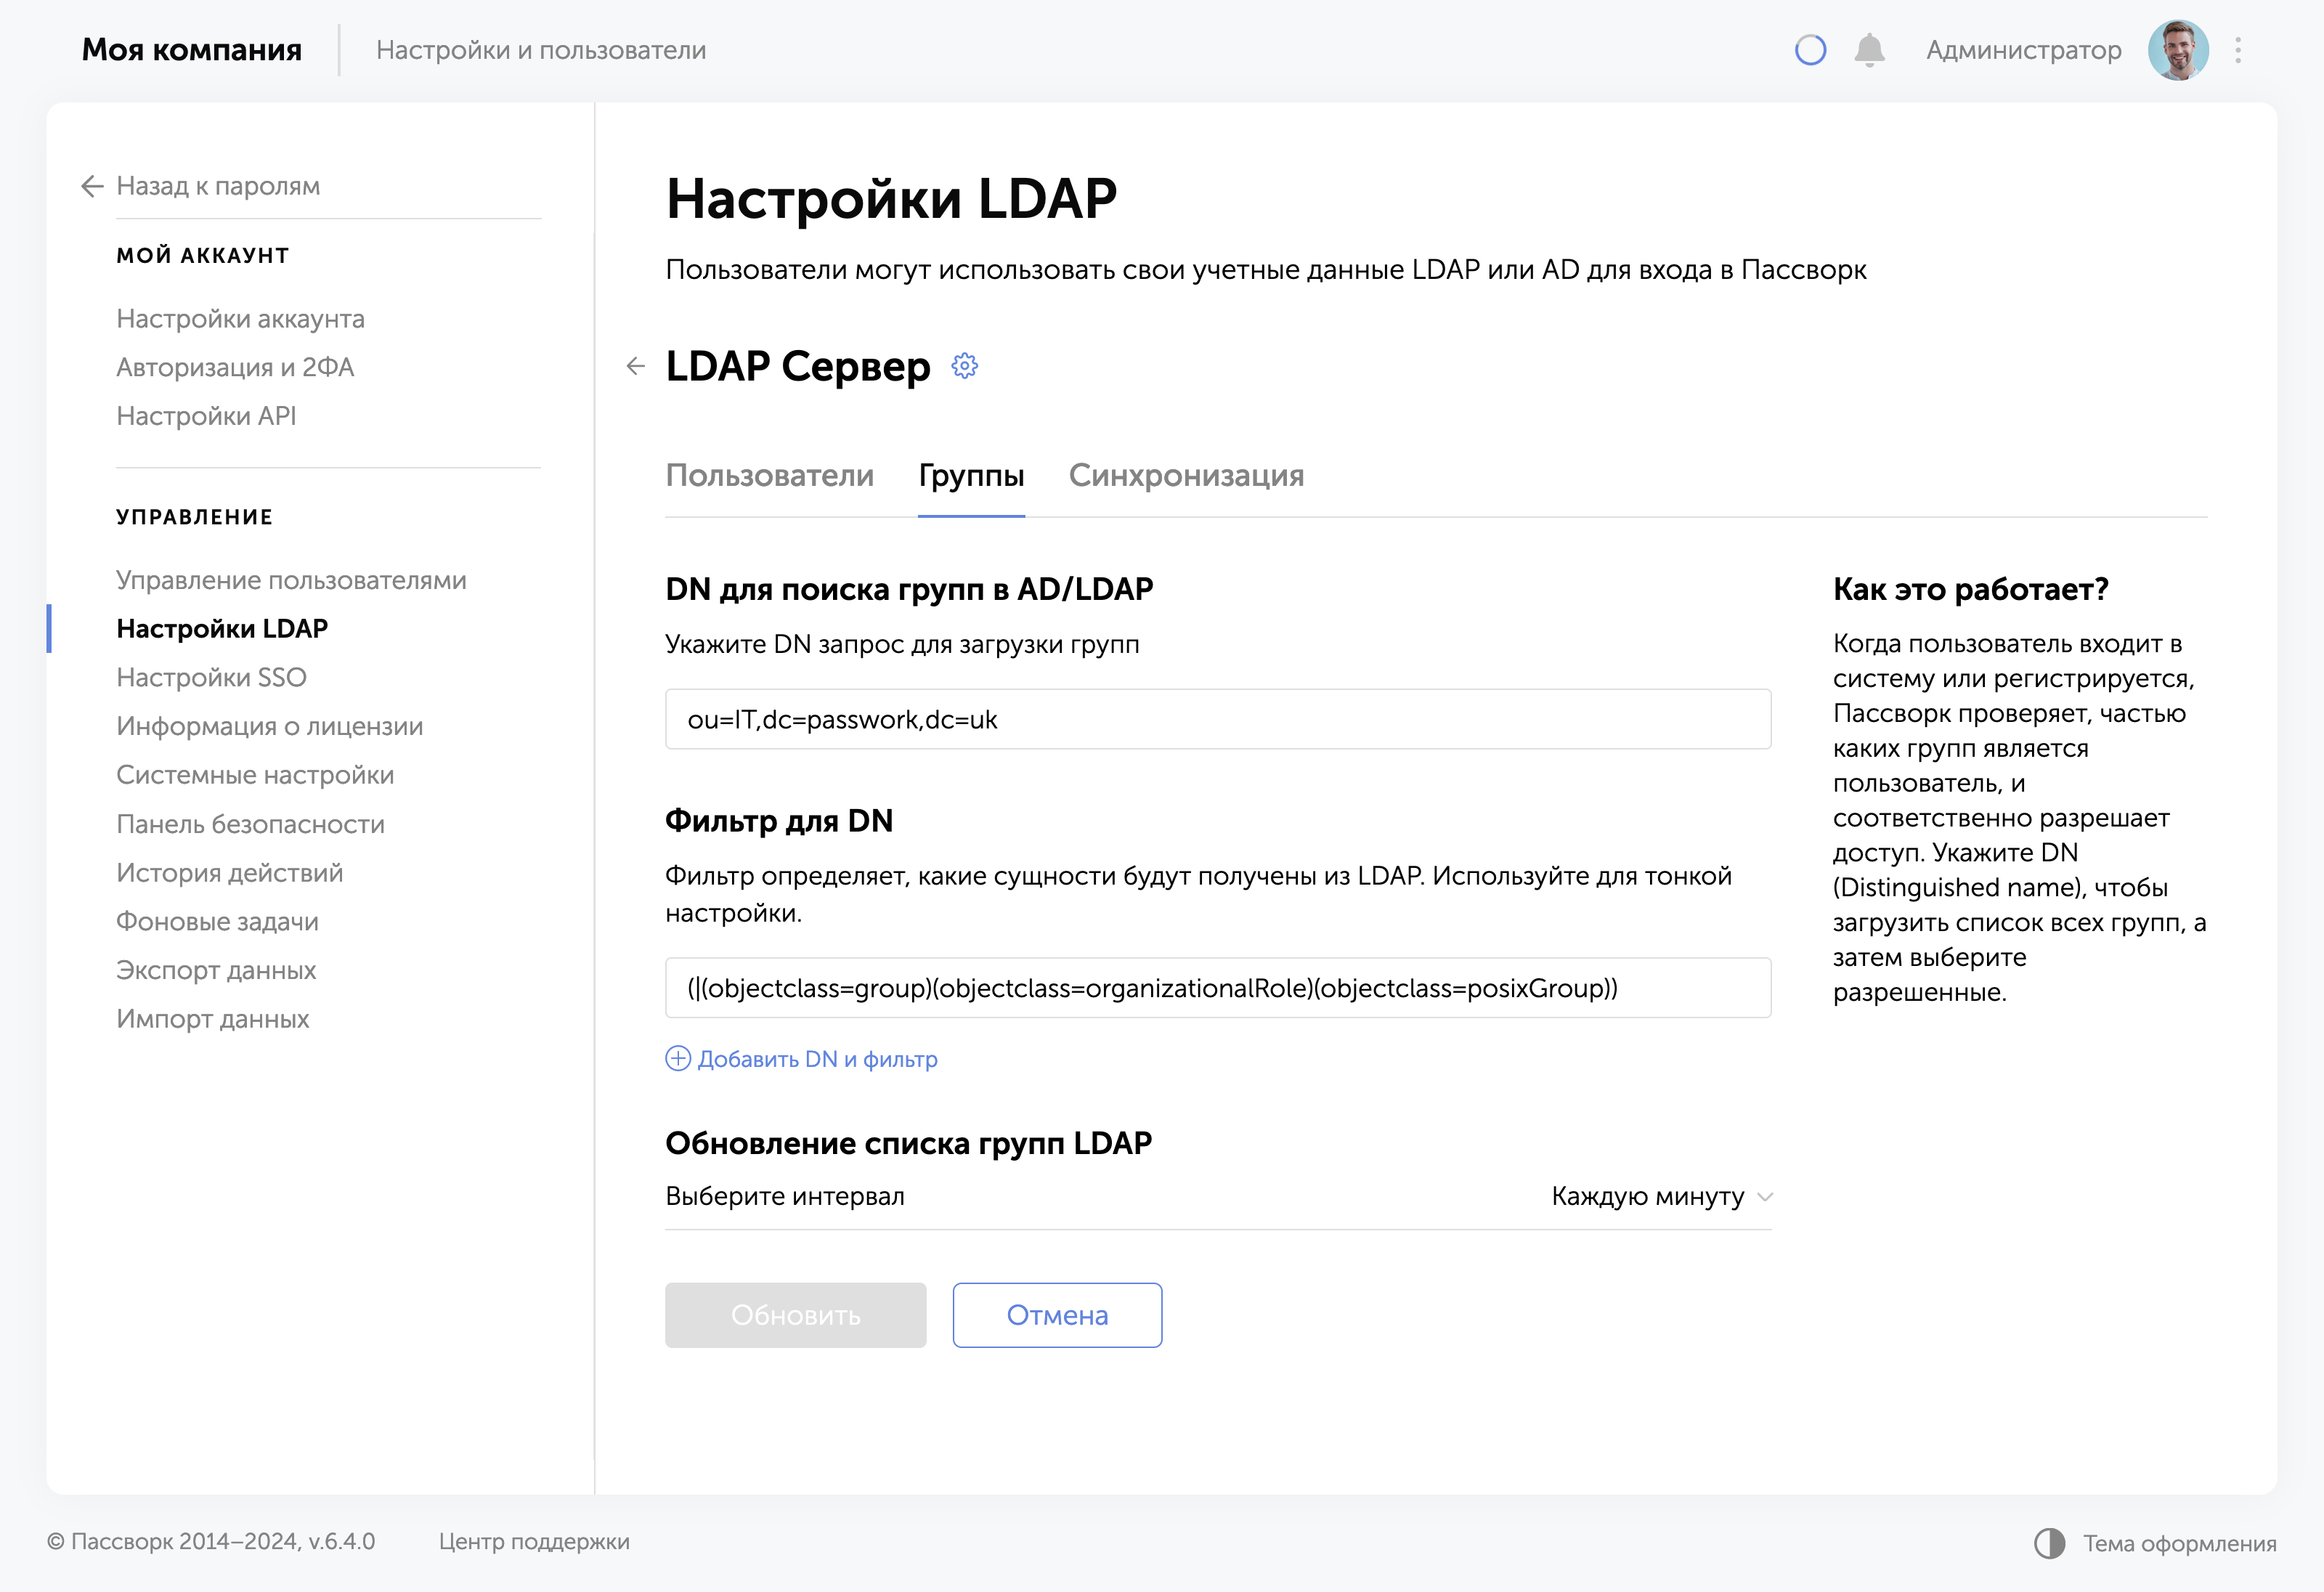Switch to the Пользователи tab
Screen dimensions: 2324x1592
[x=770, y=476]
